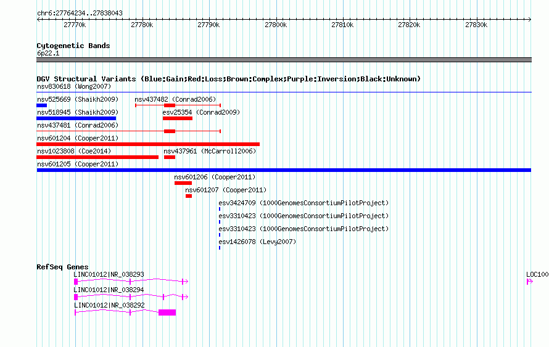Click the 27770k ruler tick label

[75, 25]
